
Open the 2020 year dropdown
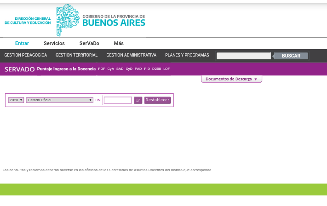(x=16, y=100)
